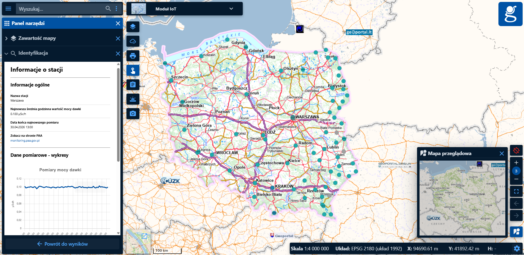524x255 pixels.
Task: Toggle the overview map button
Action: [516, 232]
